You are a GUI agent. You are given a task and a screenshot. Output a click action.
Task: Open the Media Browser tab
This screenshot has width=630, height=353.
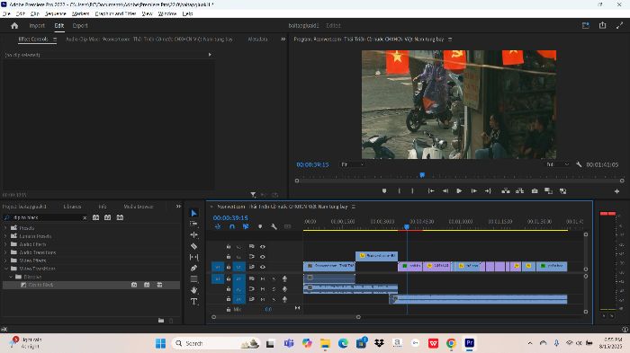(x=139, y=207)
